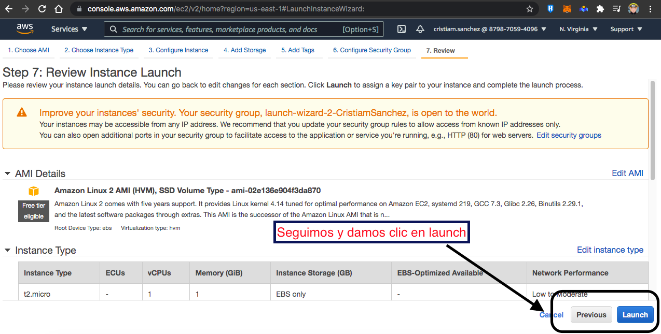Collapse the AMI Details section
Screen dimensions: 661x334
[7, 173]
